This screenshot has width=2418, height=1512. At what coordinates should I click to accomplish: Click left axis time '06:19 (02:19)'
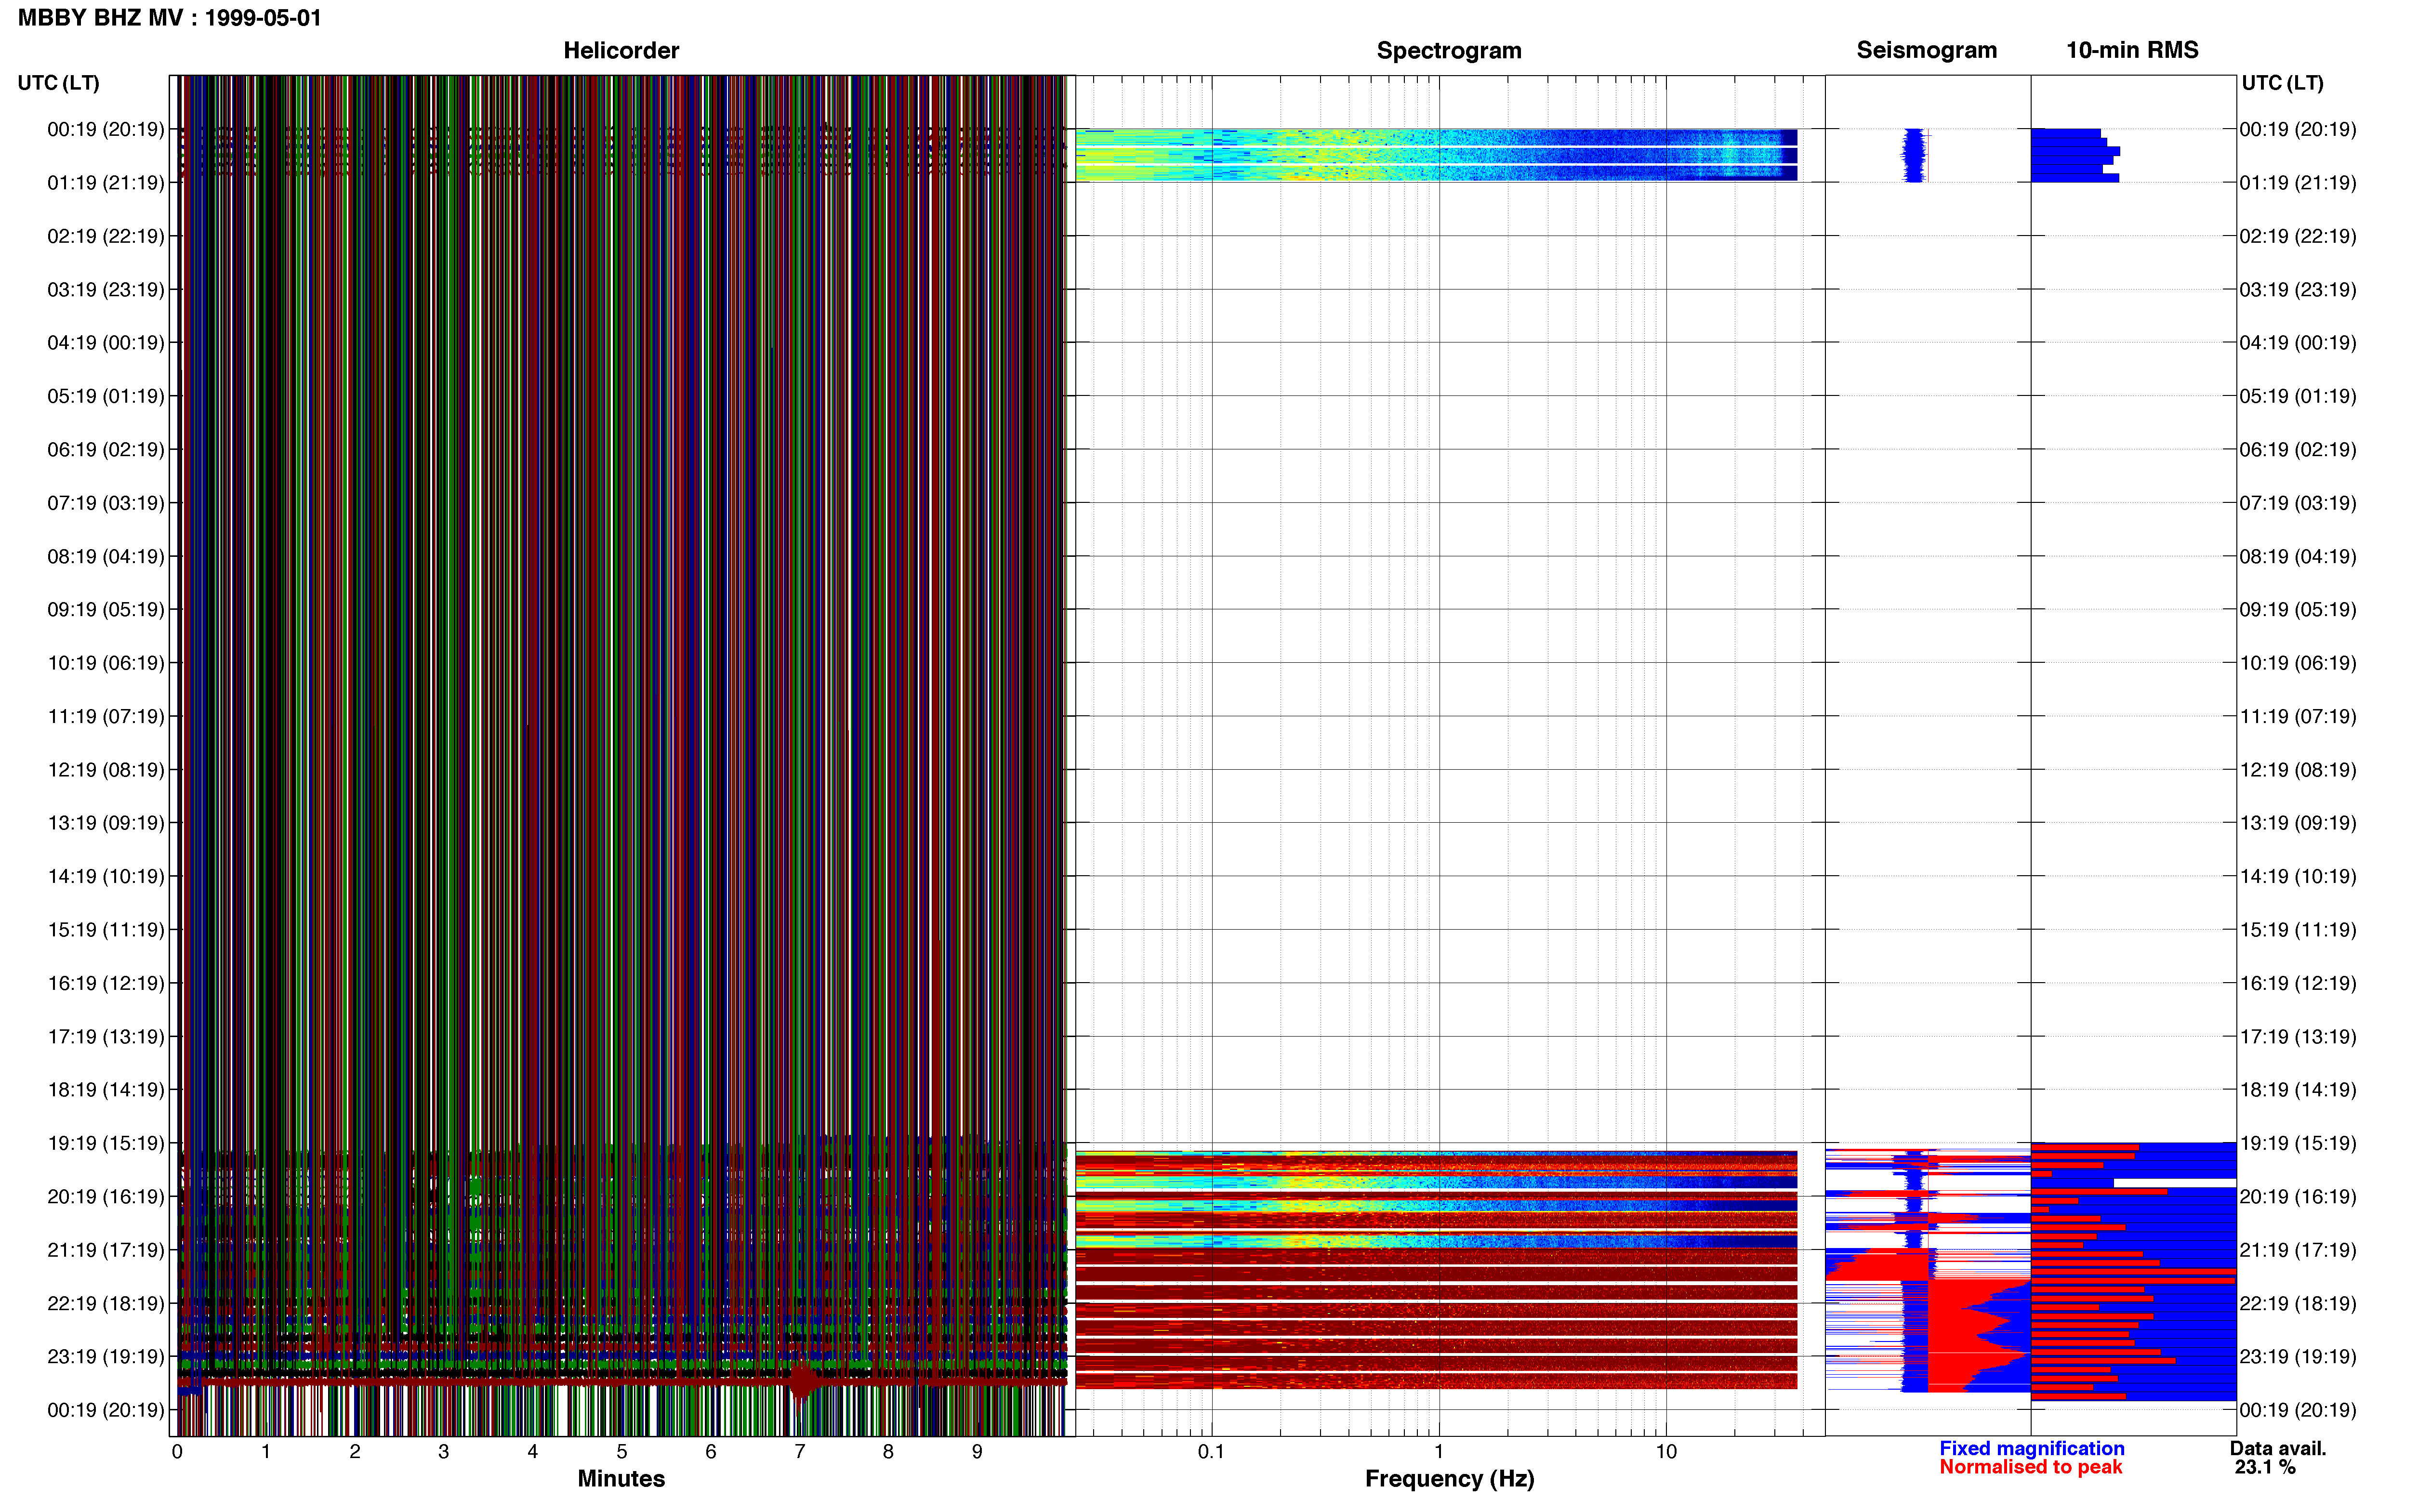click(x=106, y=450)
